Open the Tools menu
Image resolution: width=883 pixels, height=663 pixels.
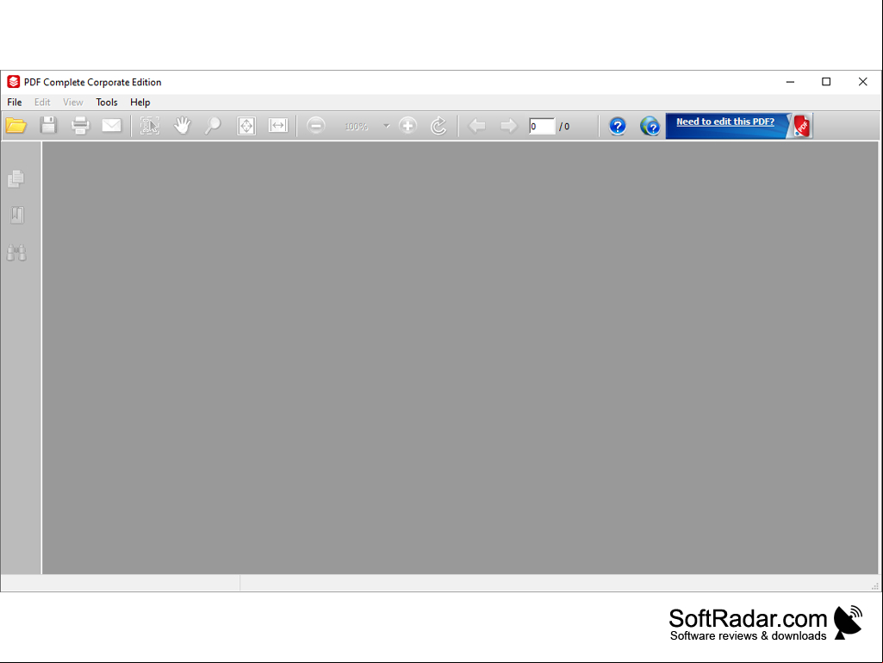[x=107, y=102]
